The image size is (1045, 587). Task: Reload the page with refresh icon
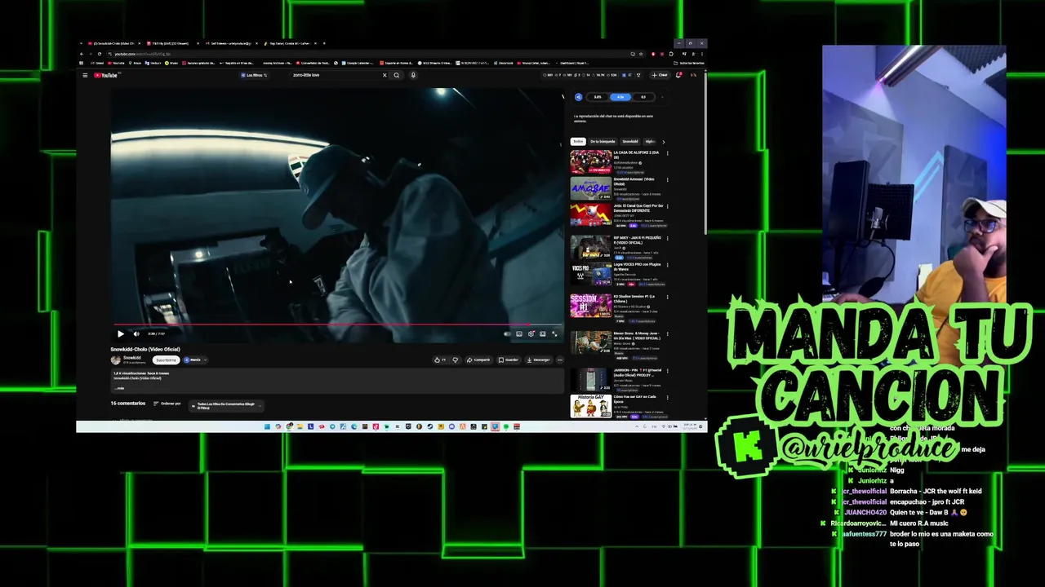click(x=100, y=54)
